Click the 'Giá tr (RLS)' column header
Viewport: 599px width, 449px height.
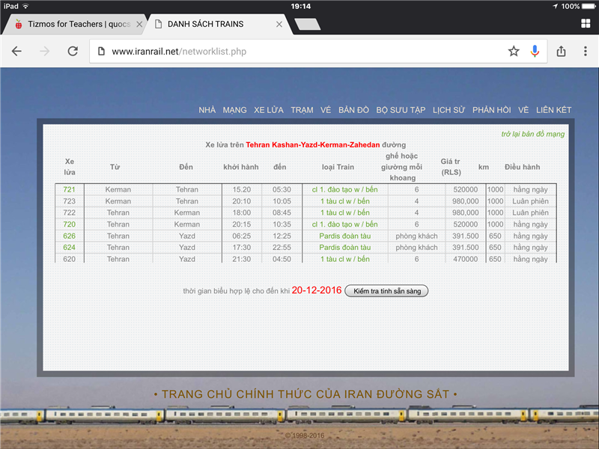tap(451, 167)
